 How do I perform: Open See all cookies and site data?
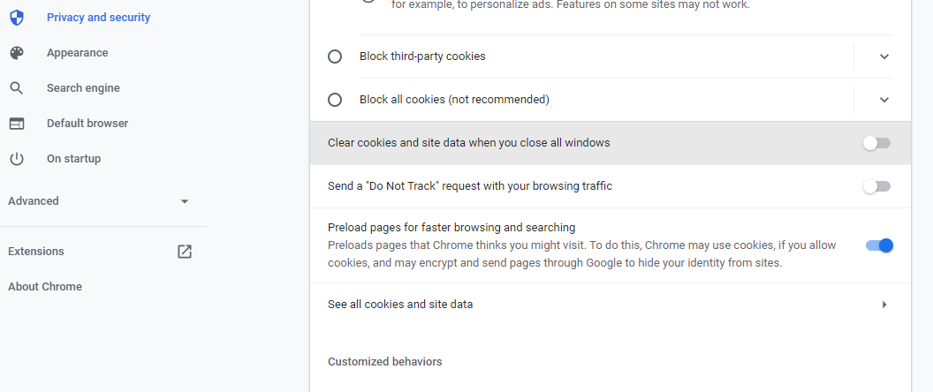point(611,305)
